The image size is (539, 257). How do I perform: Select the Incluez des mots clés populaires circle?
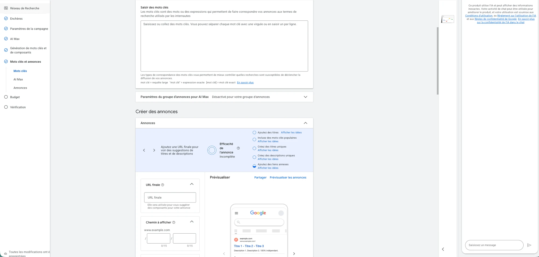point(254,140)
